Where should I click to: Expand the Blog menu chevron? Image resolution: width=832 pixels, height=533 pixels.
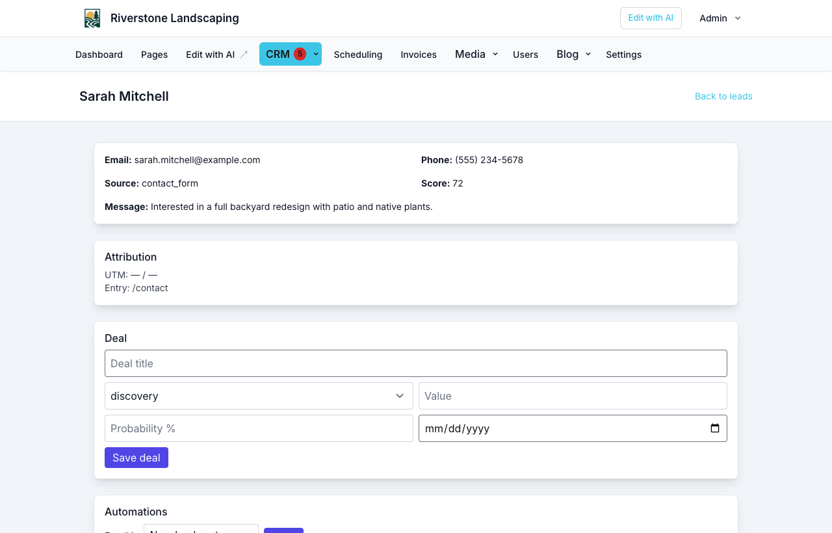[x=588, y=54]
